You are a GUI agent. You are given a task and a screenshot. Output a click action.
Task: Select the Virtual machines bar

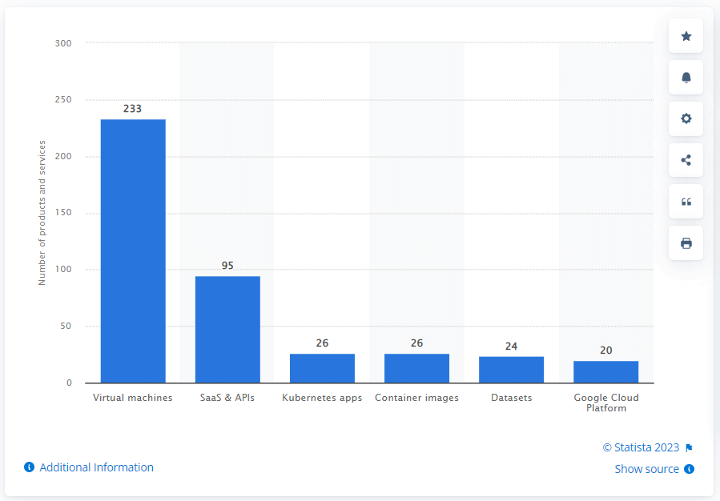pyautogui.click(x=132, y=248)
